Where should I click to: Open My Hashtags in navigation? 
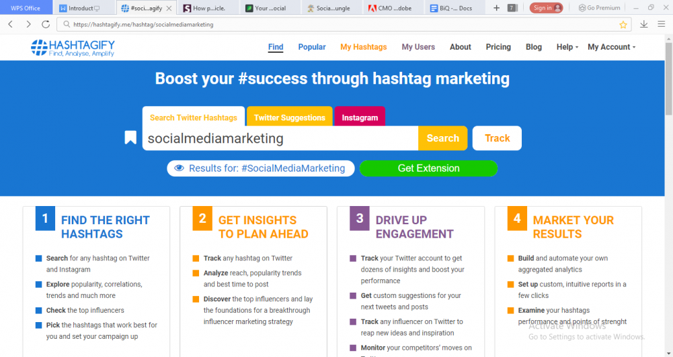[364, 47]
